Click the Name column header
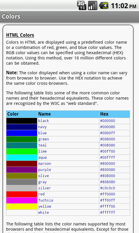The height and width of the screenshot is (233, 139). point(45,114)
